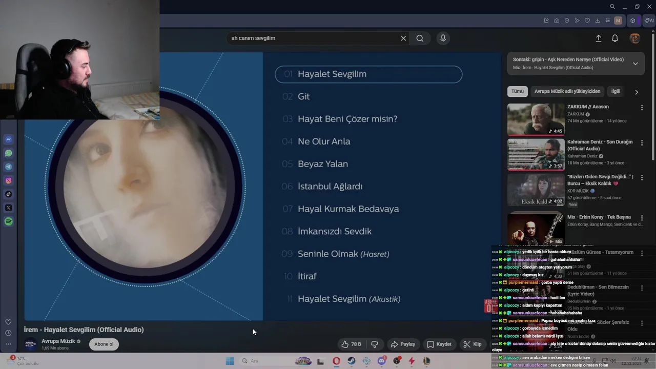
Task: Open Opera downloads icon
Action: tap(598, 20)
